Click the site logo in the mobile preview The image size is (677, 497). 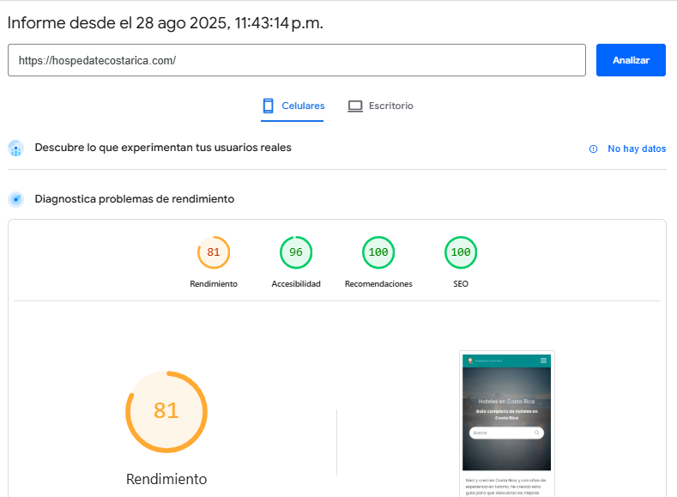click(x=470, y=361)
